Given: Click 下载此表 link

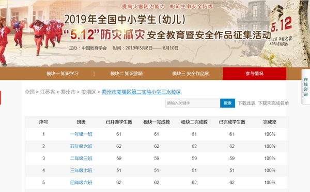Looking at the screenshot, I should coord(246,103).
